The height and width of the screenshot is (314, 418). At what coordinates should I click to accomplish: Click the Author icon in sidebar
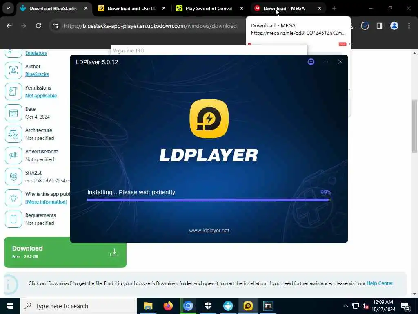tap(13, 70)
